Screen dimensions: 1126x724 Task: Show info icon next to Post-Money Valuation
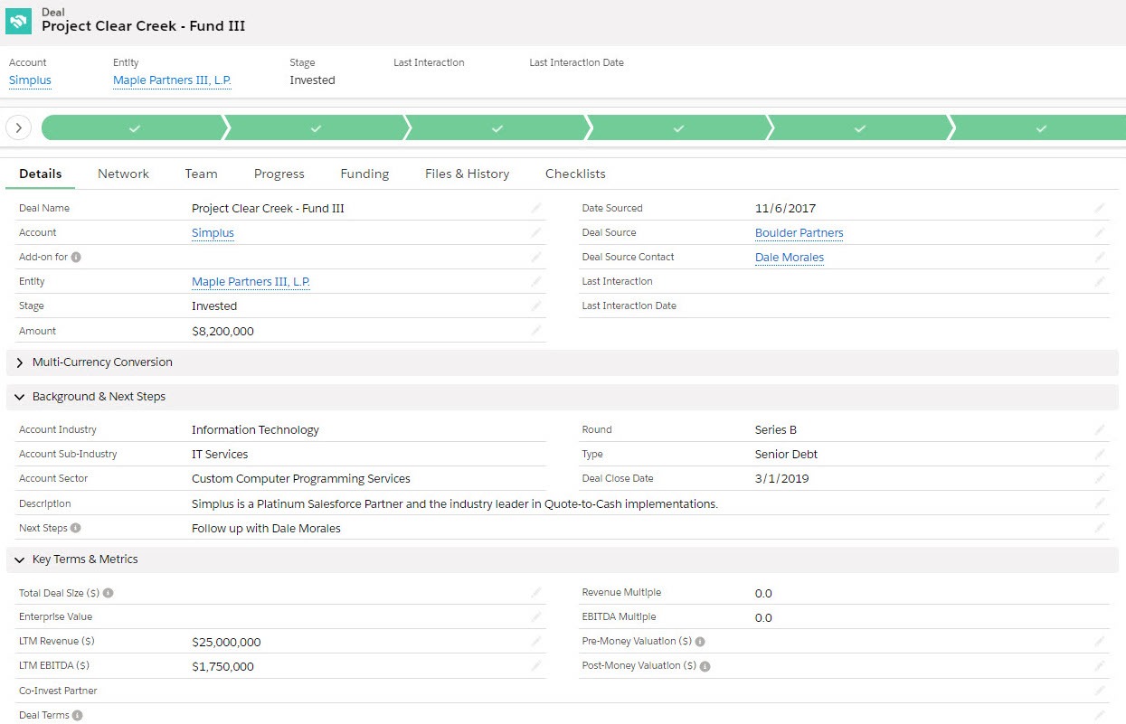(705, 666)
